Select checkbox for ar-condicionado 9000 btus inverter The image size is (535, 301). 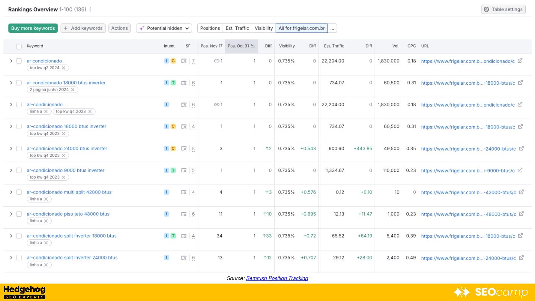pos(19,171)
